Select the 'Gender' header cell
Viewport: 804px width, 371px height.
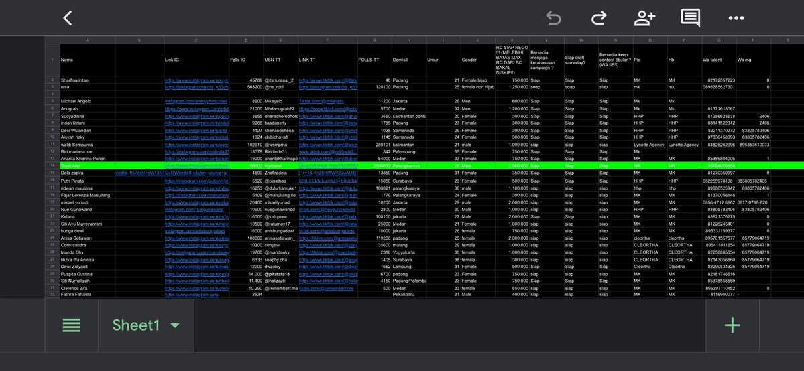point(478,60)
